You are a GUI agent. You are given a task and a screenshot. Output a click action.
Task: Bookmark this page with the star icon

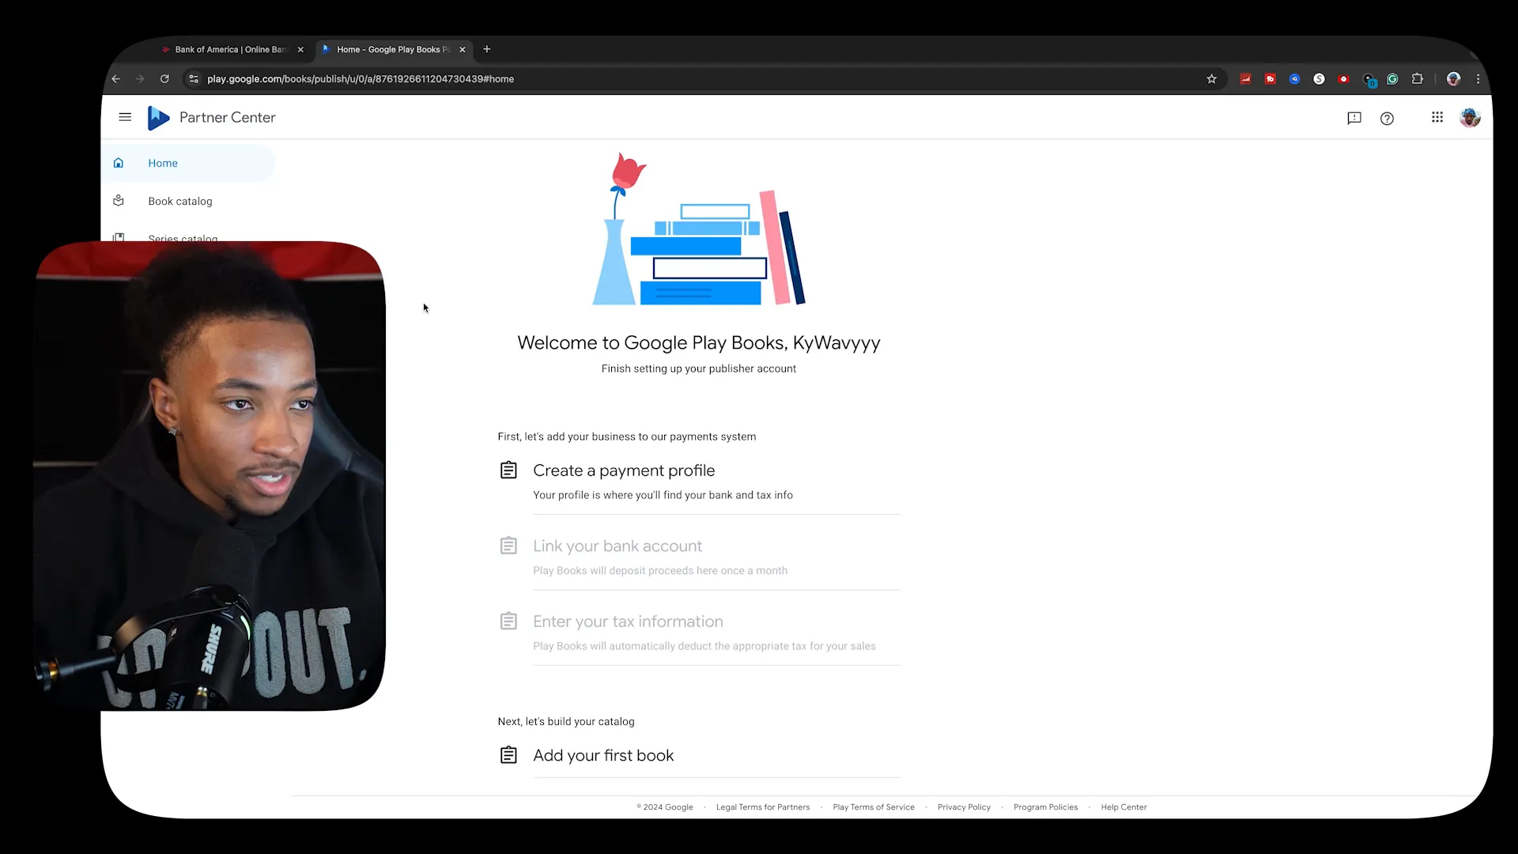click(x=1211, y=79)
